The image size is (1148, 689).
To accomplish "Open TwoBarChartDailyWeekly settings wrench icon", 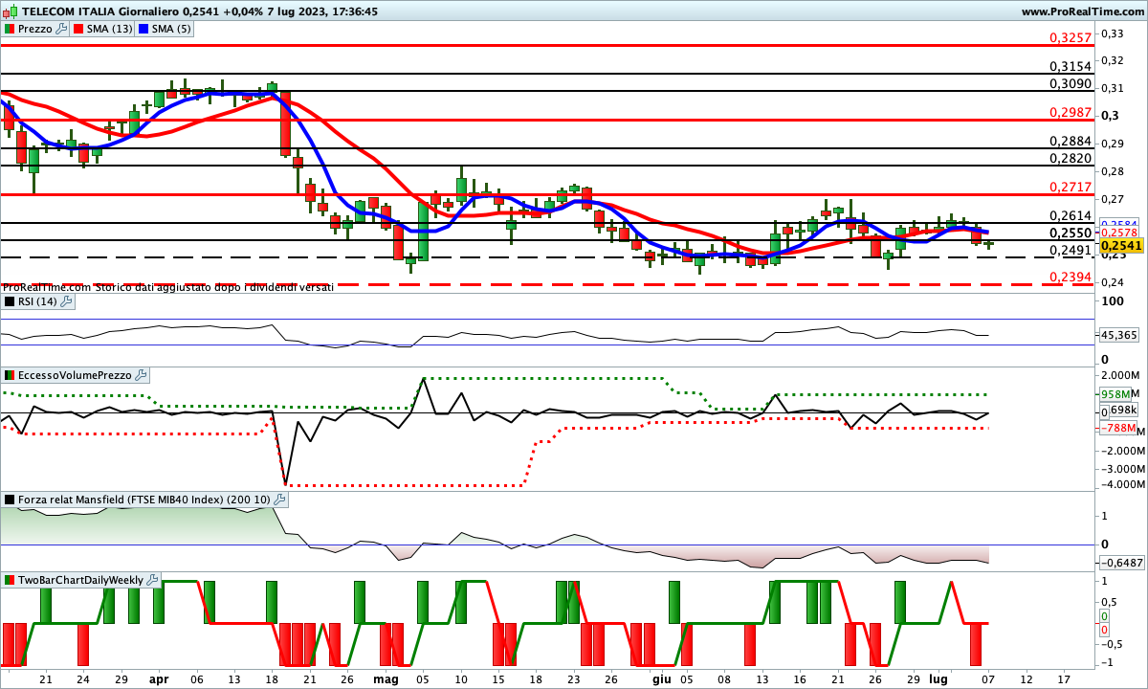I will (x=153, y=580).
